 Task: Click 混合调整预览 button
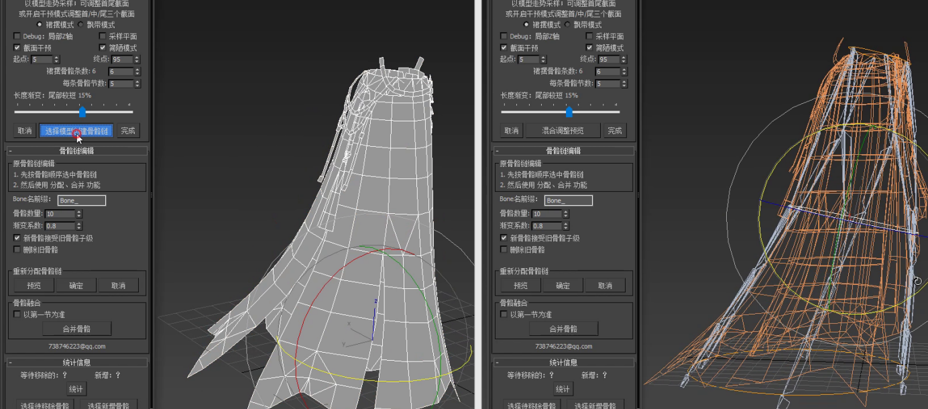563,131
